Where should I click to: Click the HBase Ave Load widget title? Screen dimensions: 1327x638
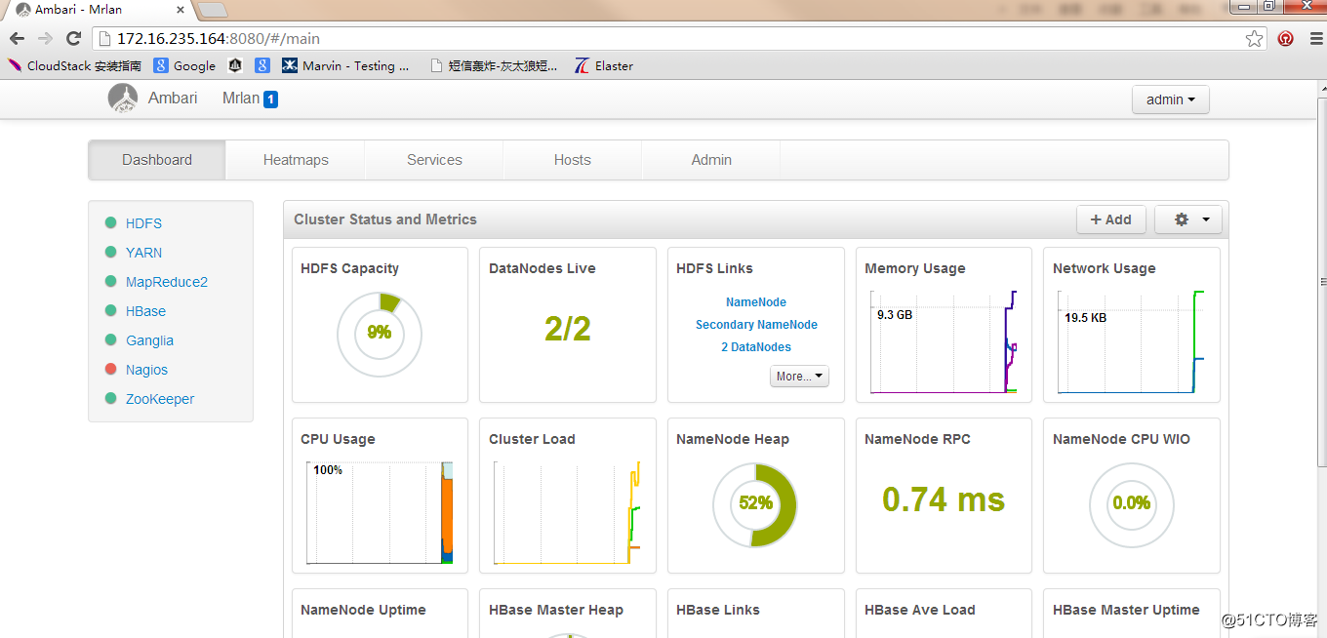coord(920,610)
